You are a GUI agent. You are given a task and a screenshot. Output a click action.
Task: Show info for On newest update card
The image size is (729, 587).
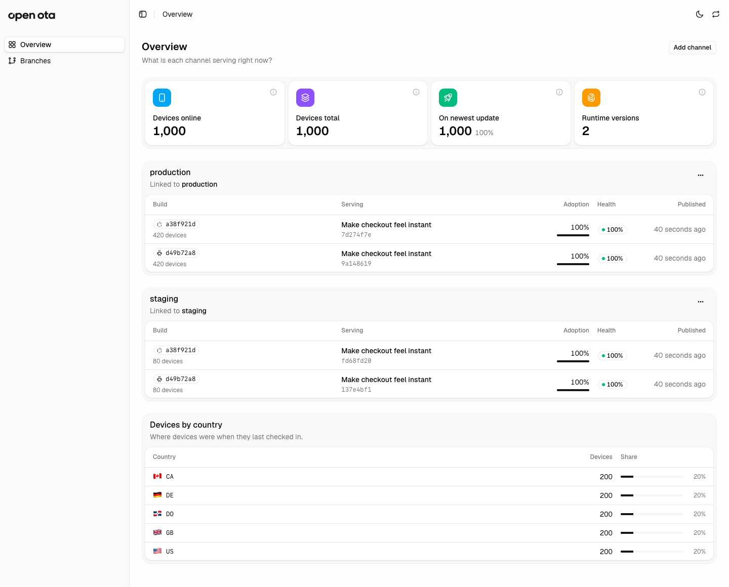coord(559,92)
